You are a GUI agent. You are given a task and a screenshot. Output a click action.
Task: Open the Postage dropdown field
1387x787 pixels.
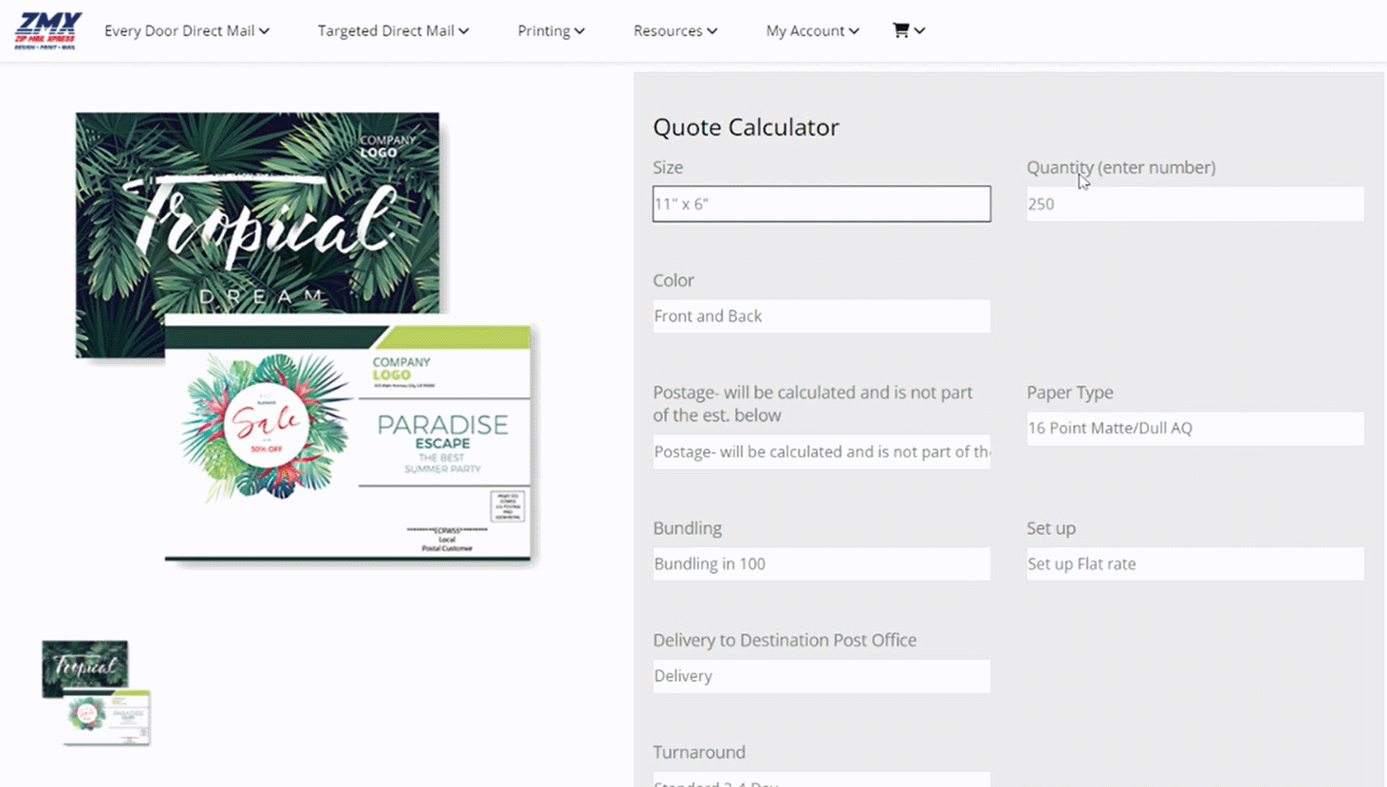[822, 451]
